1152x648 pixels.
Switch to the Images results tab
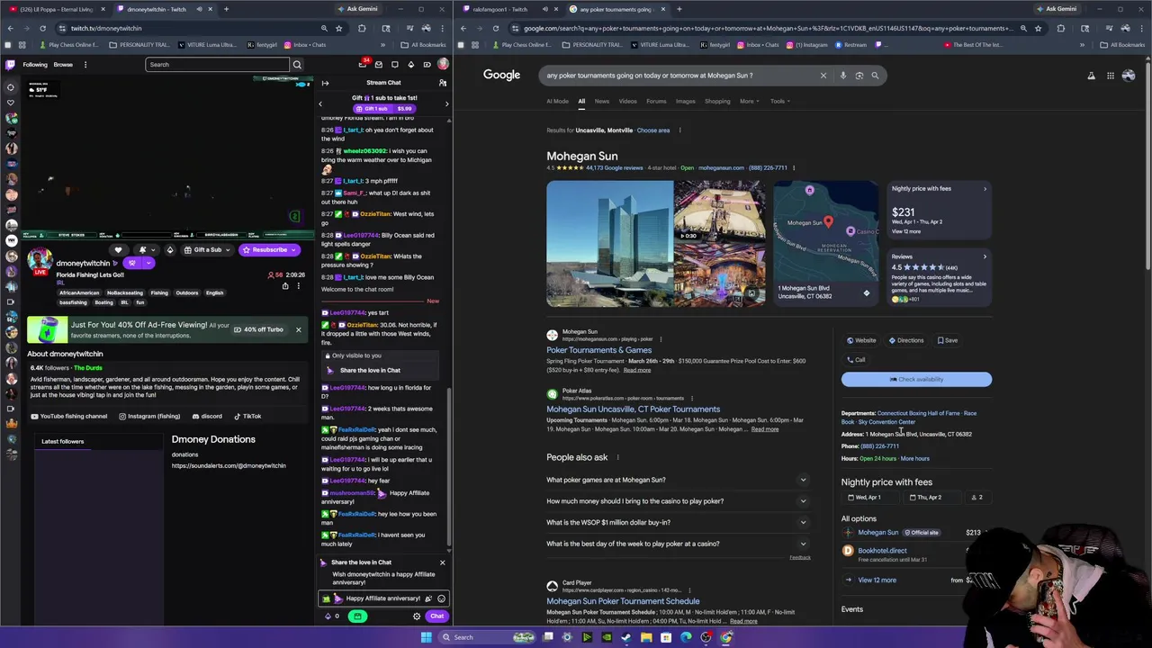click(686, 101)
